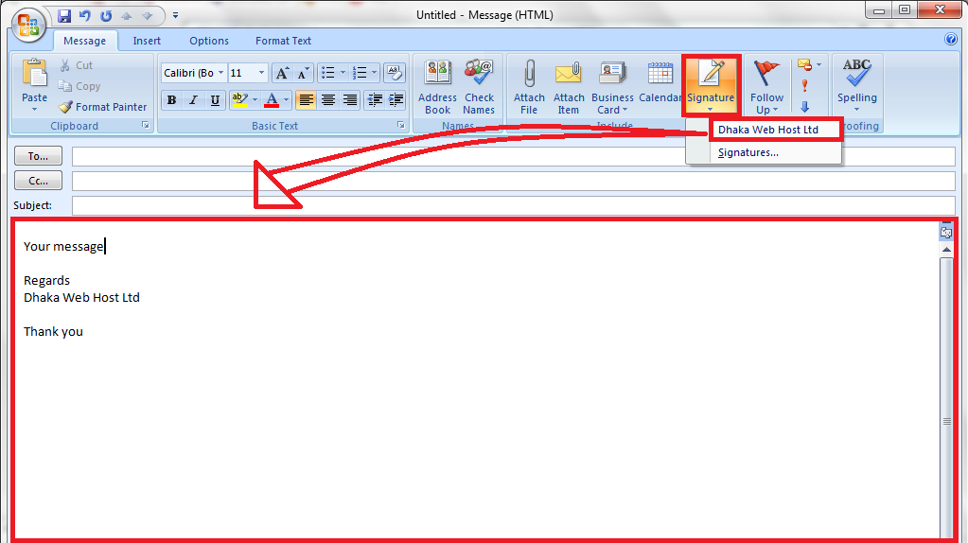Align text left
968x543 pixels.
click(306, 100)
